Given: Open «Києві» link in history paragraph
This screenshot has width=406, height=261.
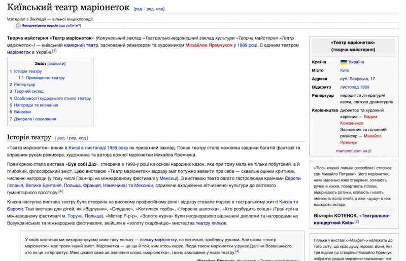Looking at the screenshot, I should tap(74, 148).
